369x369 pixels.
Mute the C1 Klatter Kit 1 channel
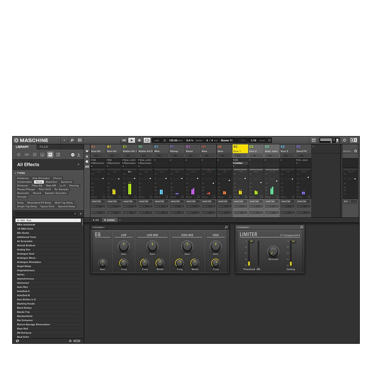[x=126, y=197]
